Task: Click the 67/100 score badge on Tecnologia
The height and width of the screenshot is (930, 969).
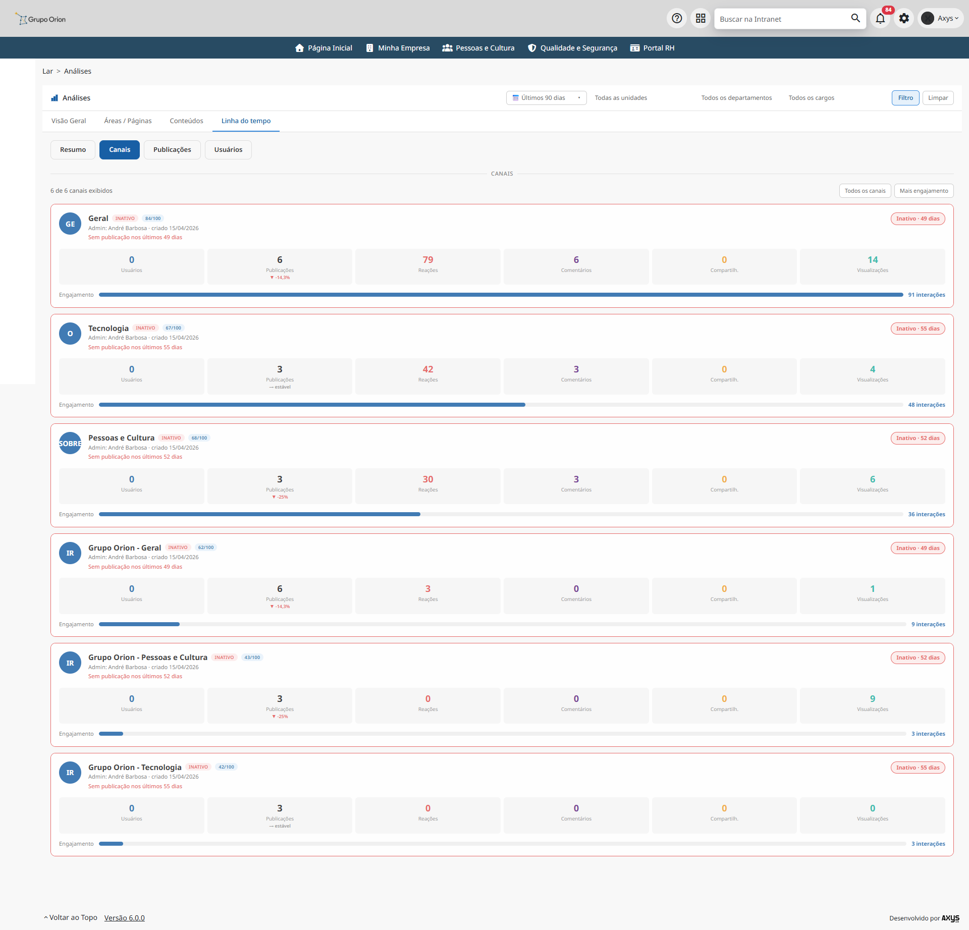Action: 173,328
